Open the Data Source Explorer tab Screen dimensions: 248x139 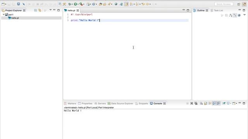coord(121,103)
